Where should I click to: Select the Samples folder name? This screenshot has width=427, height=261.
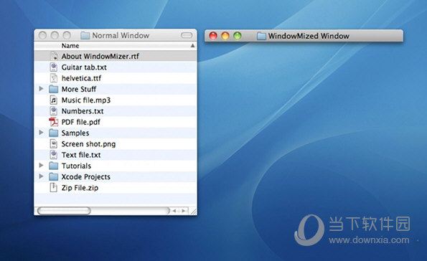pyautogui.click(x=75, y=133)
